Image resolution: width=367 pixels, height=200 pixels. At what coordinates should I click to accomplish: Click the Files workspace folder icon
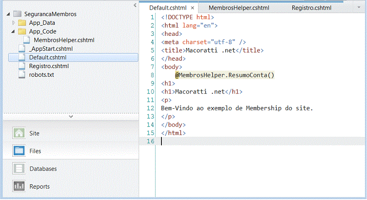tap(19, 151)
